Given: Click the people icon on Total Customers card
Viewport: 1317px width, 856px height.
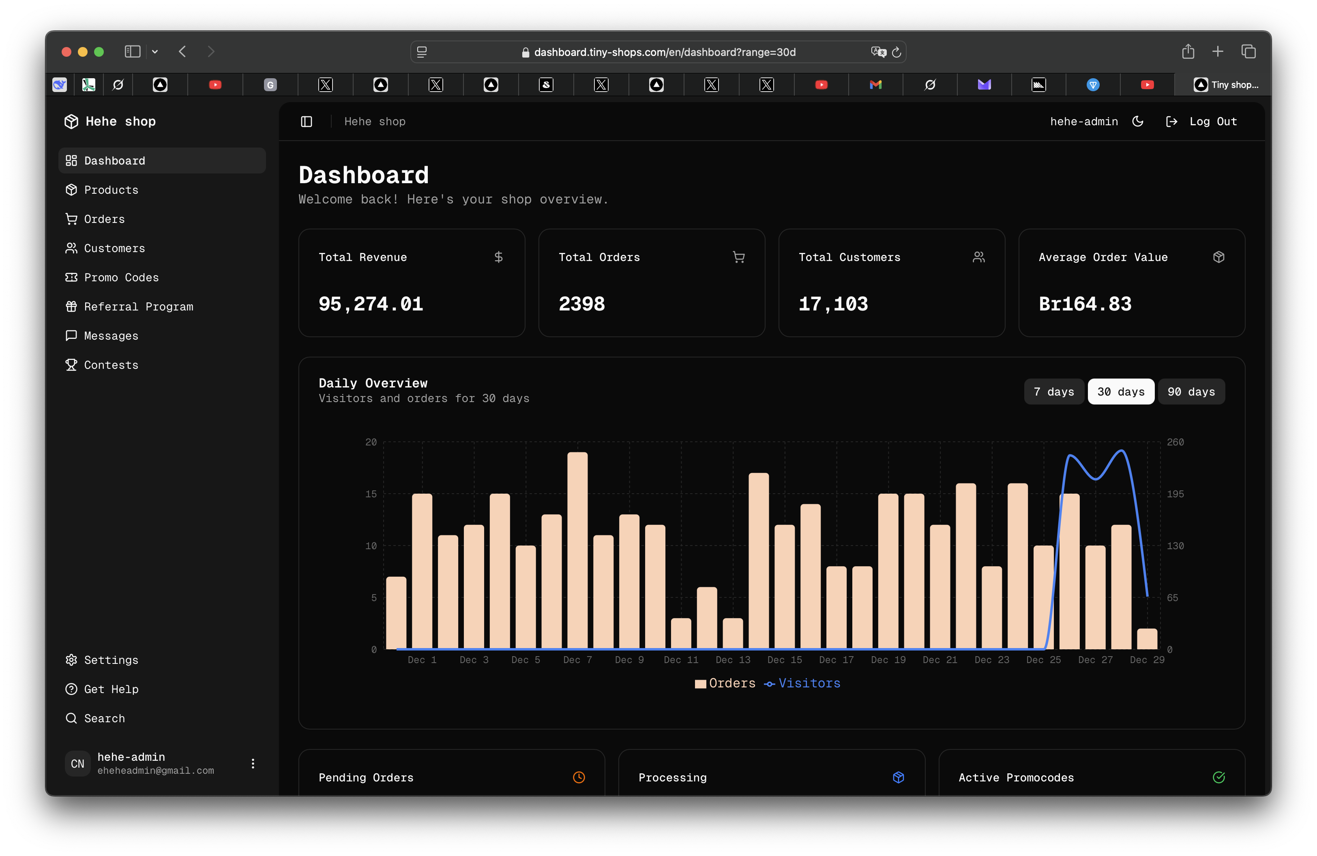Looking at the screenshot, I should pos(978,257).
